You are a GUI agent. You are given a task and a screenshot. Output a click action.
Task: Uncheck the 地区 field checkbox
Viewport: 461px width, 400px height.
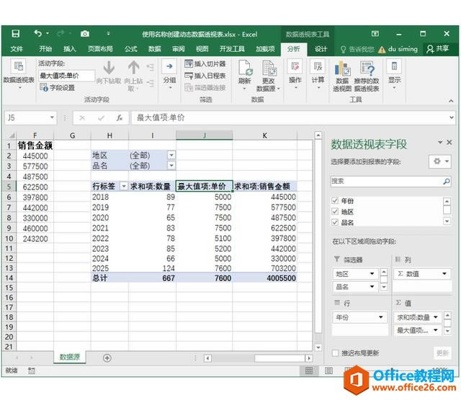[335, 211]
